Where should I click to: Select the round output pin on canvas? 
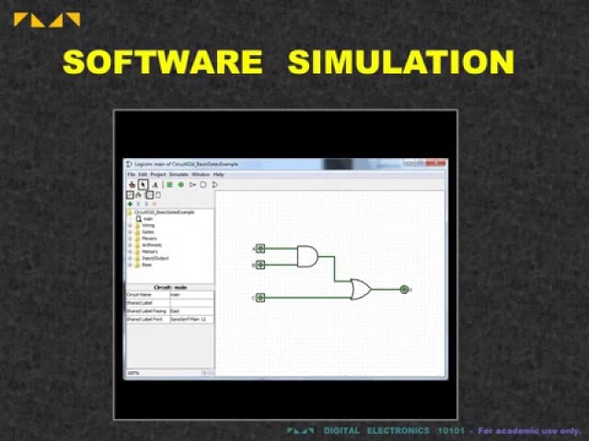coord(404,289)
